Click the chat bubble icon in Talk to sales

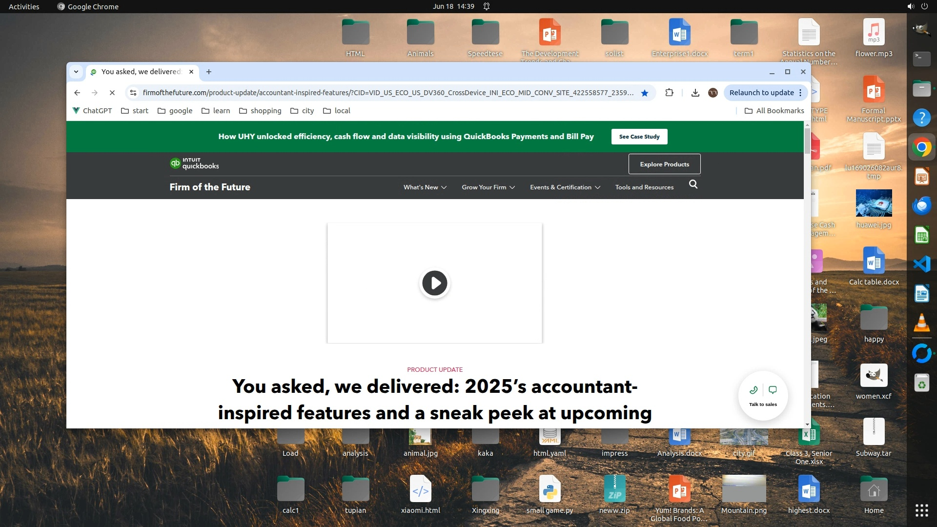click(x=773, y=390)
